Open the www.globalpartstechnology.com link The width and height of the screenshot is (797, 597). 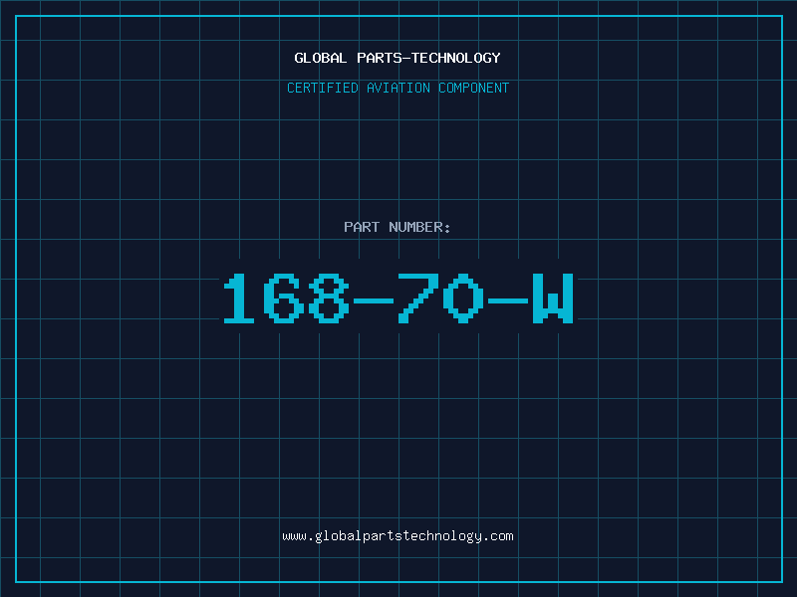[398, 536]
